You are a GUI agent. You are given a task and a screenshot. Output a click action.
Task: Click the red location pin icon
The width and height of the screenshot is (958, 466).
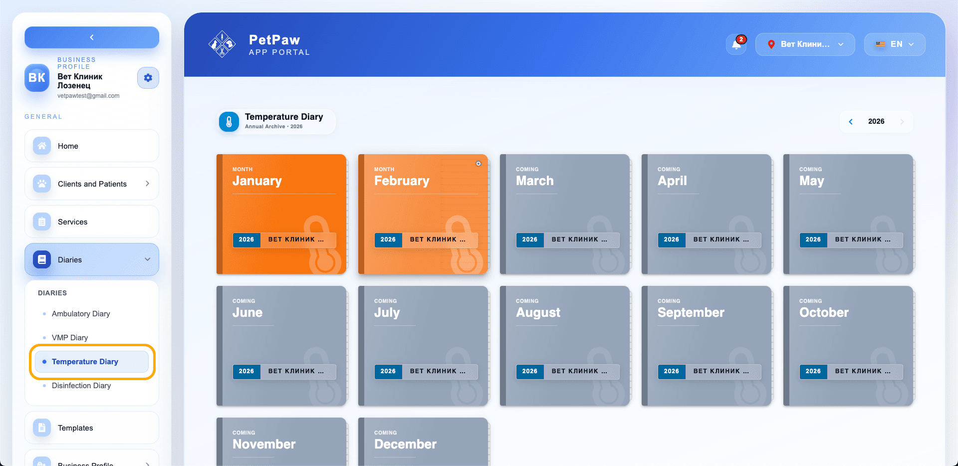(x=771, y=44)
